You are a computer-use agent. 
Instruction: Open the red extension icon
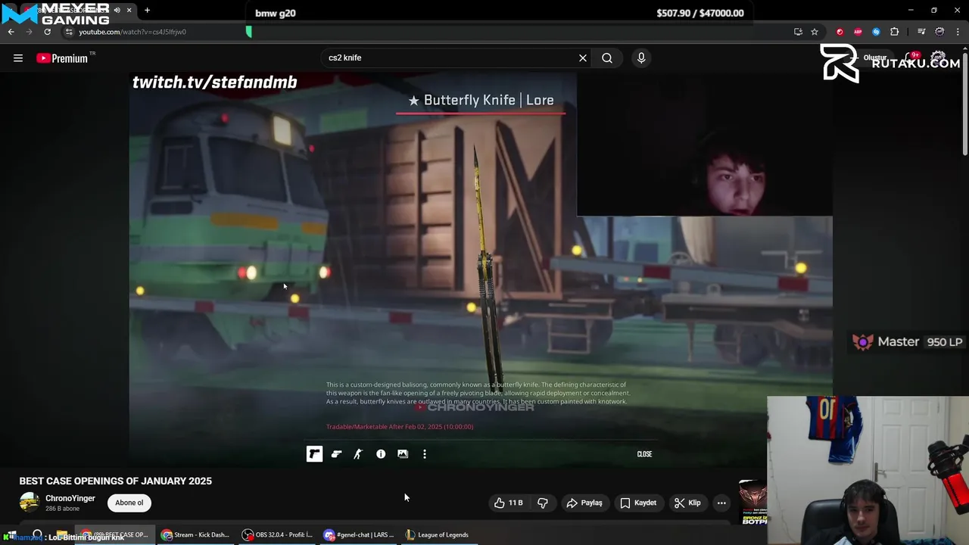(840, 32)
